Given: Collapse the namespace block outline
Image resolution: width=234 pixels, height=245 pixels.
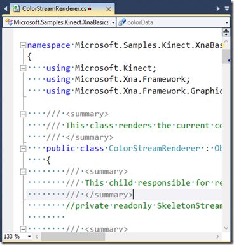Looking at the screenshot, I should pos(23,45).
